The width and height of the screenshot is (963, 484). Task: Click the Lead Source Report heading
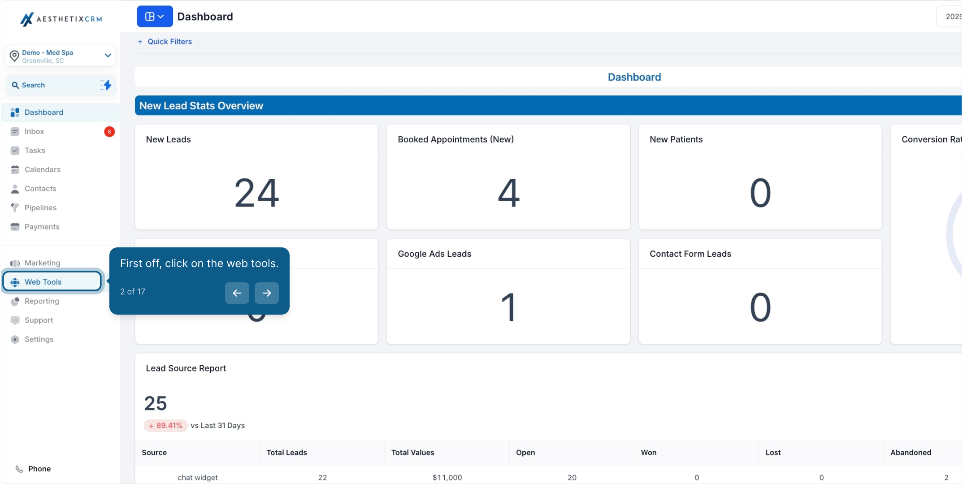click(x=186, y=368)
